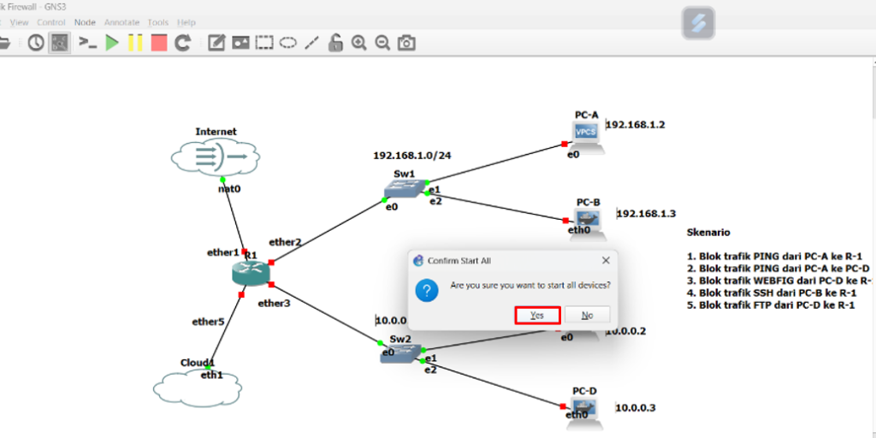Open the Node menu
Viewport: 876px width, 438px height.
tap(85, 22)
